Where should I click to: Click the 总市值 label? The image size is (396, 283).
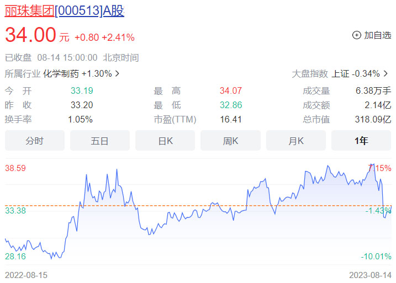pos(316,119)
